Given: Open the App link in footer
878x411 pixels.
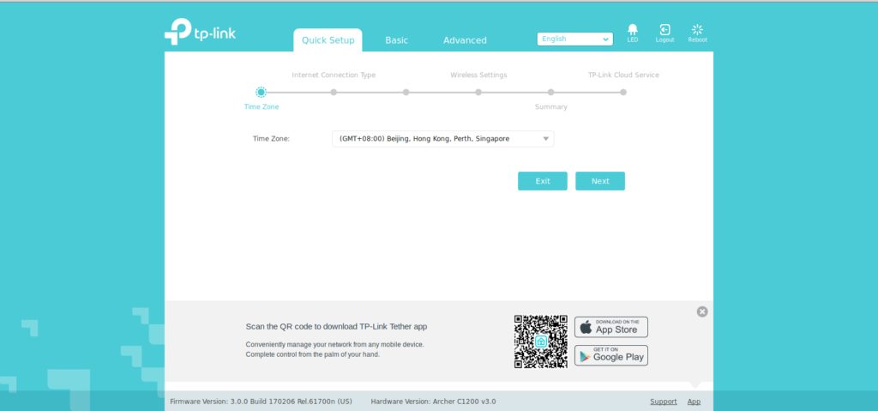Looking at the screenshot, I should tap(694, 402).
